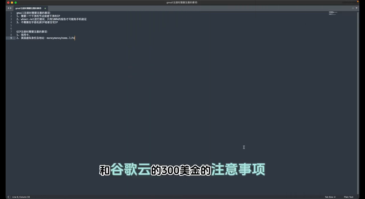365x199 pixels.
Task: Go to next tab with right arrow
Action: point(11,8)
